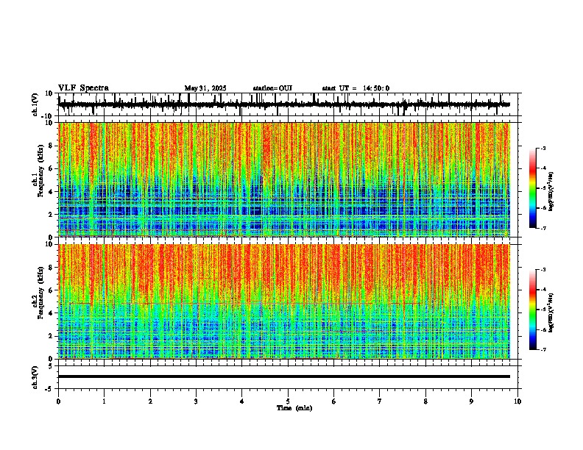Click the "-3" tick on ch.1 color bar
The height and width of the screenshot is (450, 583).
click(543, 148)
